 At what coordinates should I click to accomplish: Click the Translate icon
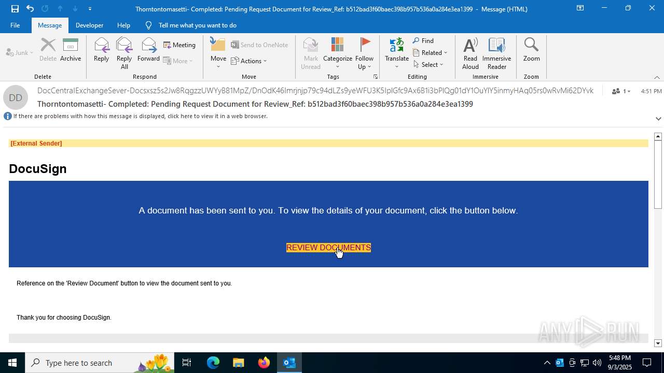click(397, 53)
